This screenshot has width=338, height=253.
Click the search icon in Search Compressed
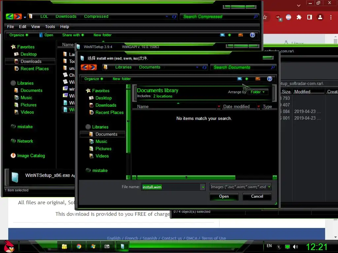256,16
